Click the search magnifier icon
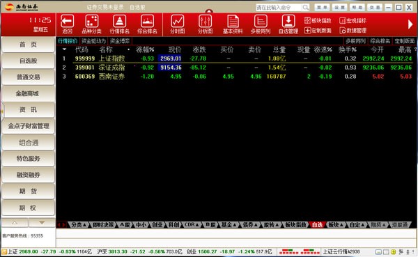This screenshot has width=418, height=257. point(306,8)
